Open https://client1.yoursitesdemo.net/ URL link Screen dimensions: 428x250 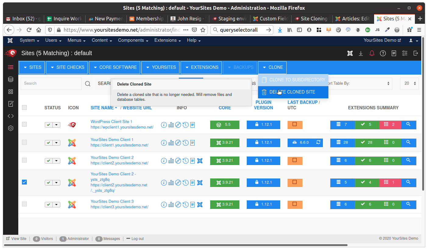tap(119, 145)
